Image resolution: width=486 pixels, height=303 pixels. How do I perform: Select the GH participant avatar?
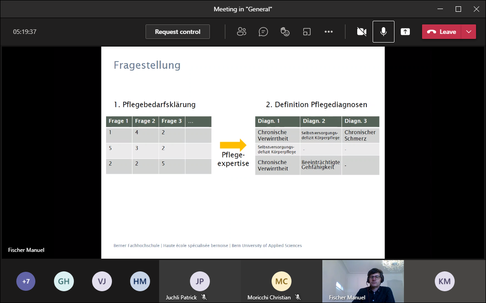pos(64,281)
